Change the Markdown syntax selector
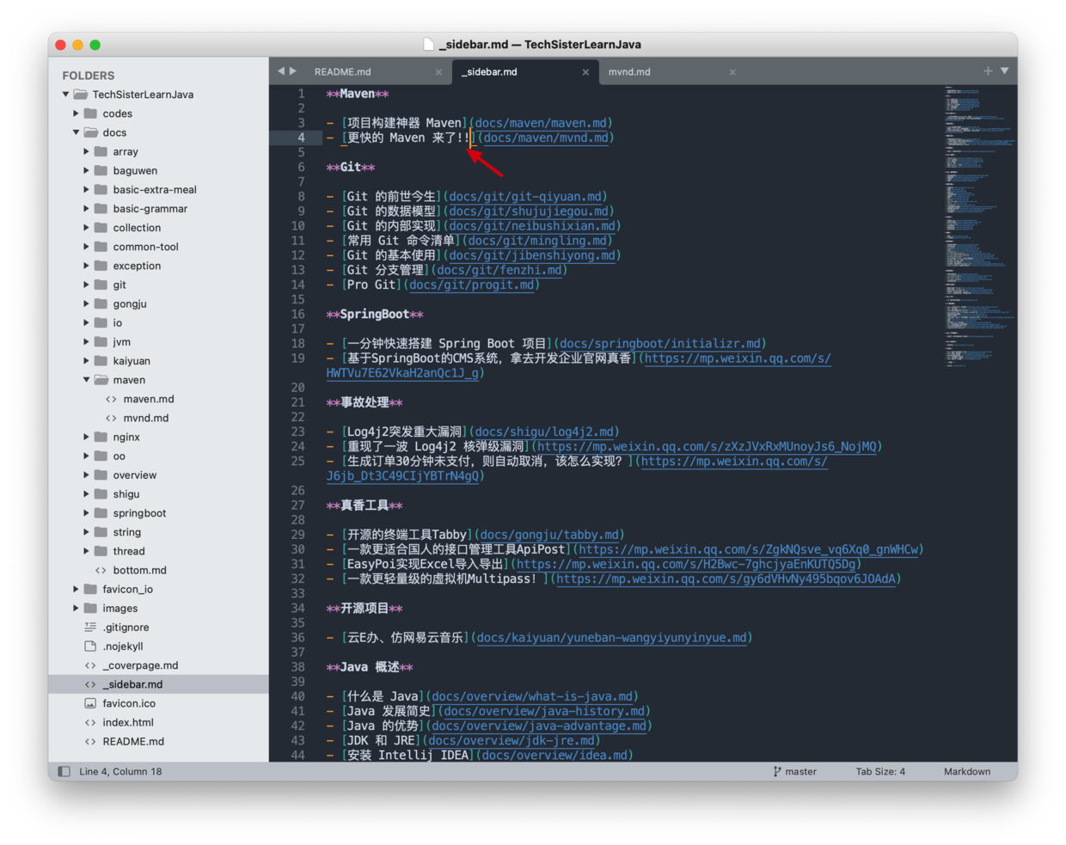The height and width of the screenshot is (845, 1066). tap(966, 771)
